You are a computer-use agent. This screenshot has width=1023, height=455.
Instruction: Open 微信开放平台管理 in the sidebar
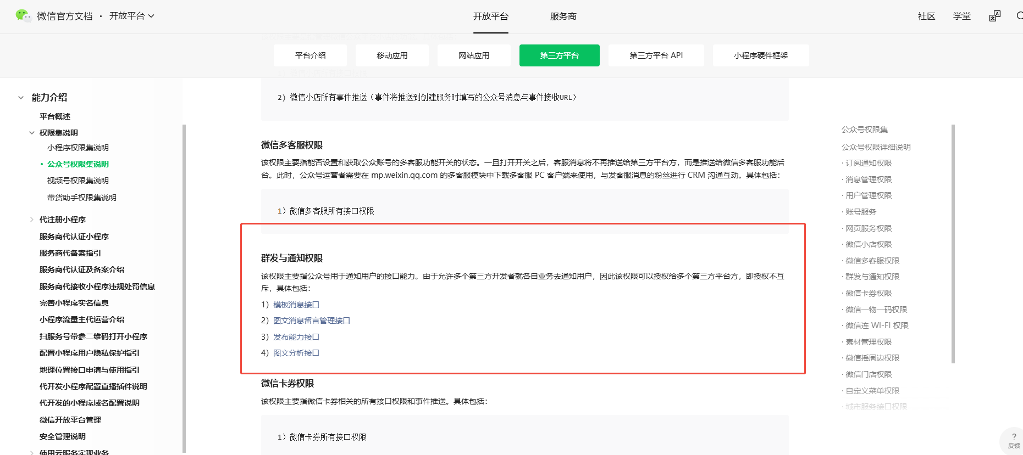(x=70, y=420)
